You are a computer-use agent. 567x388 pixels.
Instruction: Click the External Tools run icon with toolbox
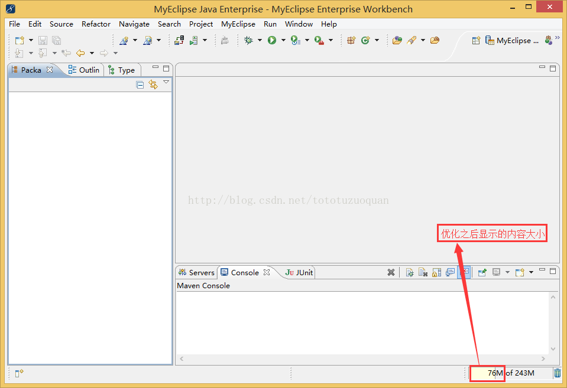pos(319,40)
